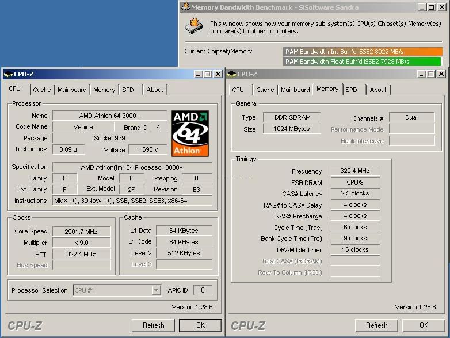Click the Voltage value 1.696 v
Viewport: 450px width, 338px height.
[x=147, y=149]
